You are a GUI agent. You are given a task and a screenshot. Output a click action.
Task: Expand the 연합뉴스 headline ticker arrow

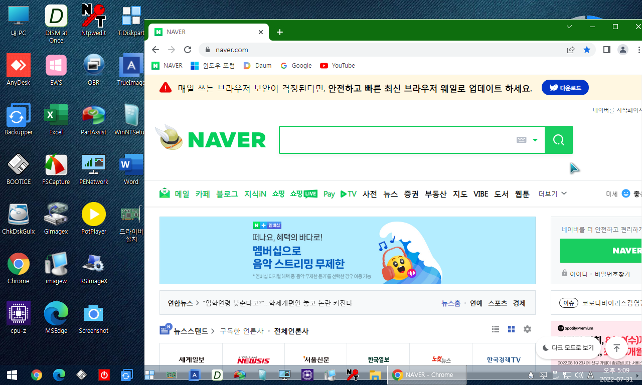198,303
